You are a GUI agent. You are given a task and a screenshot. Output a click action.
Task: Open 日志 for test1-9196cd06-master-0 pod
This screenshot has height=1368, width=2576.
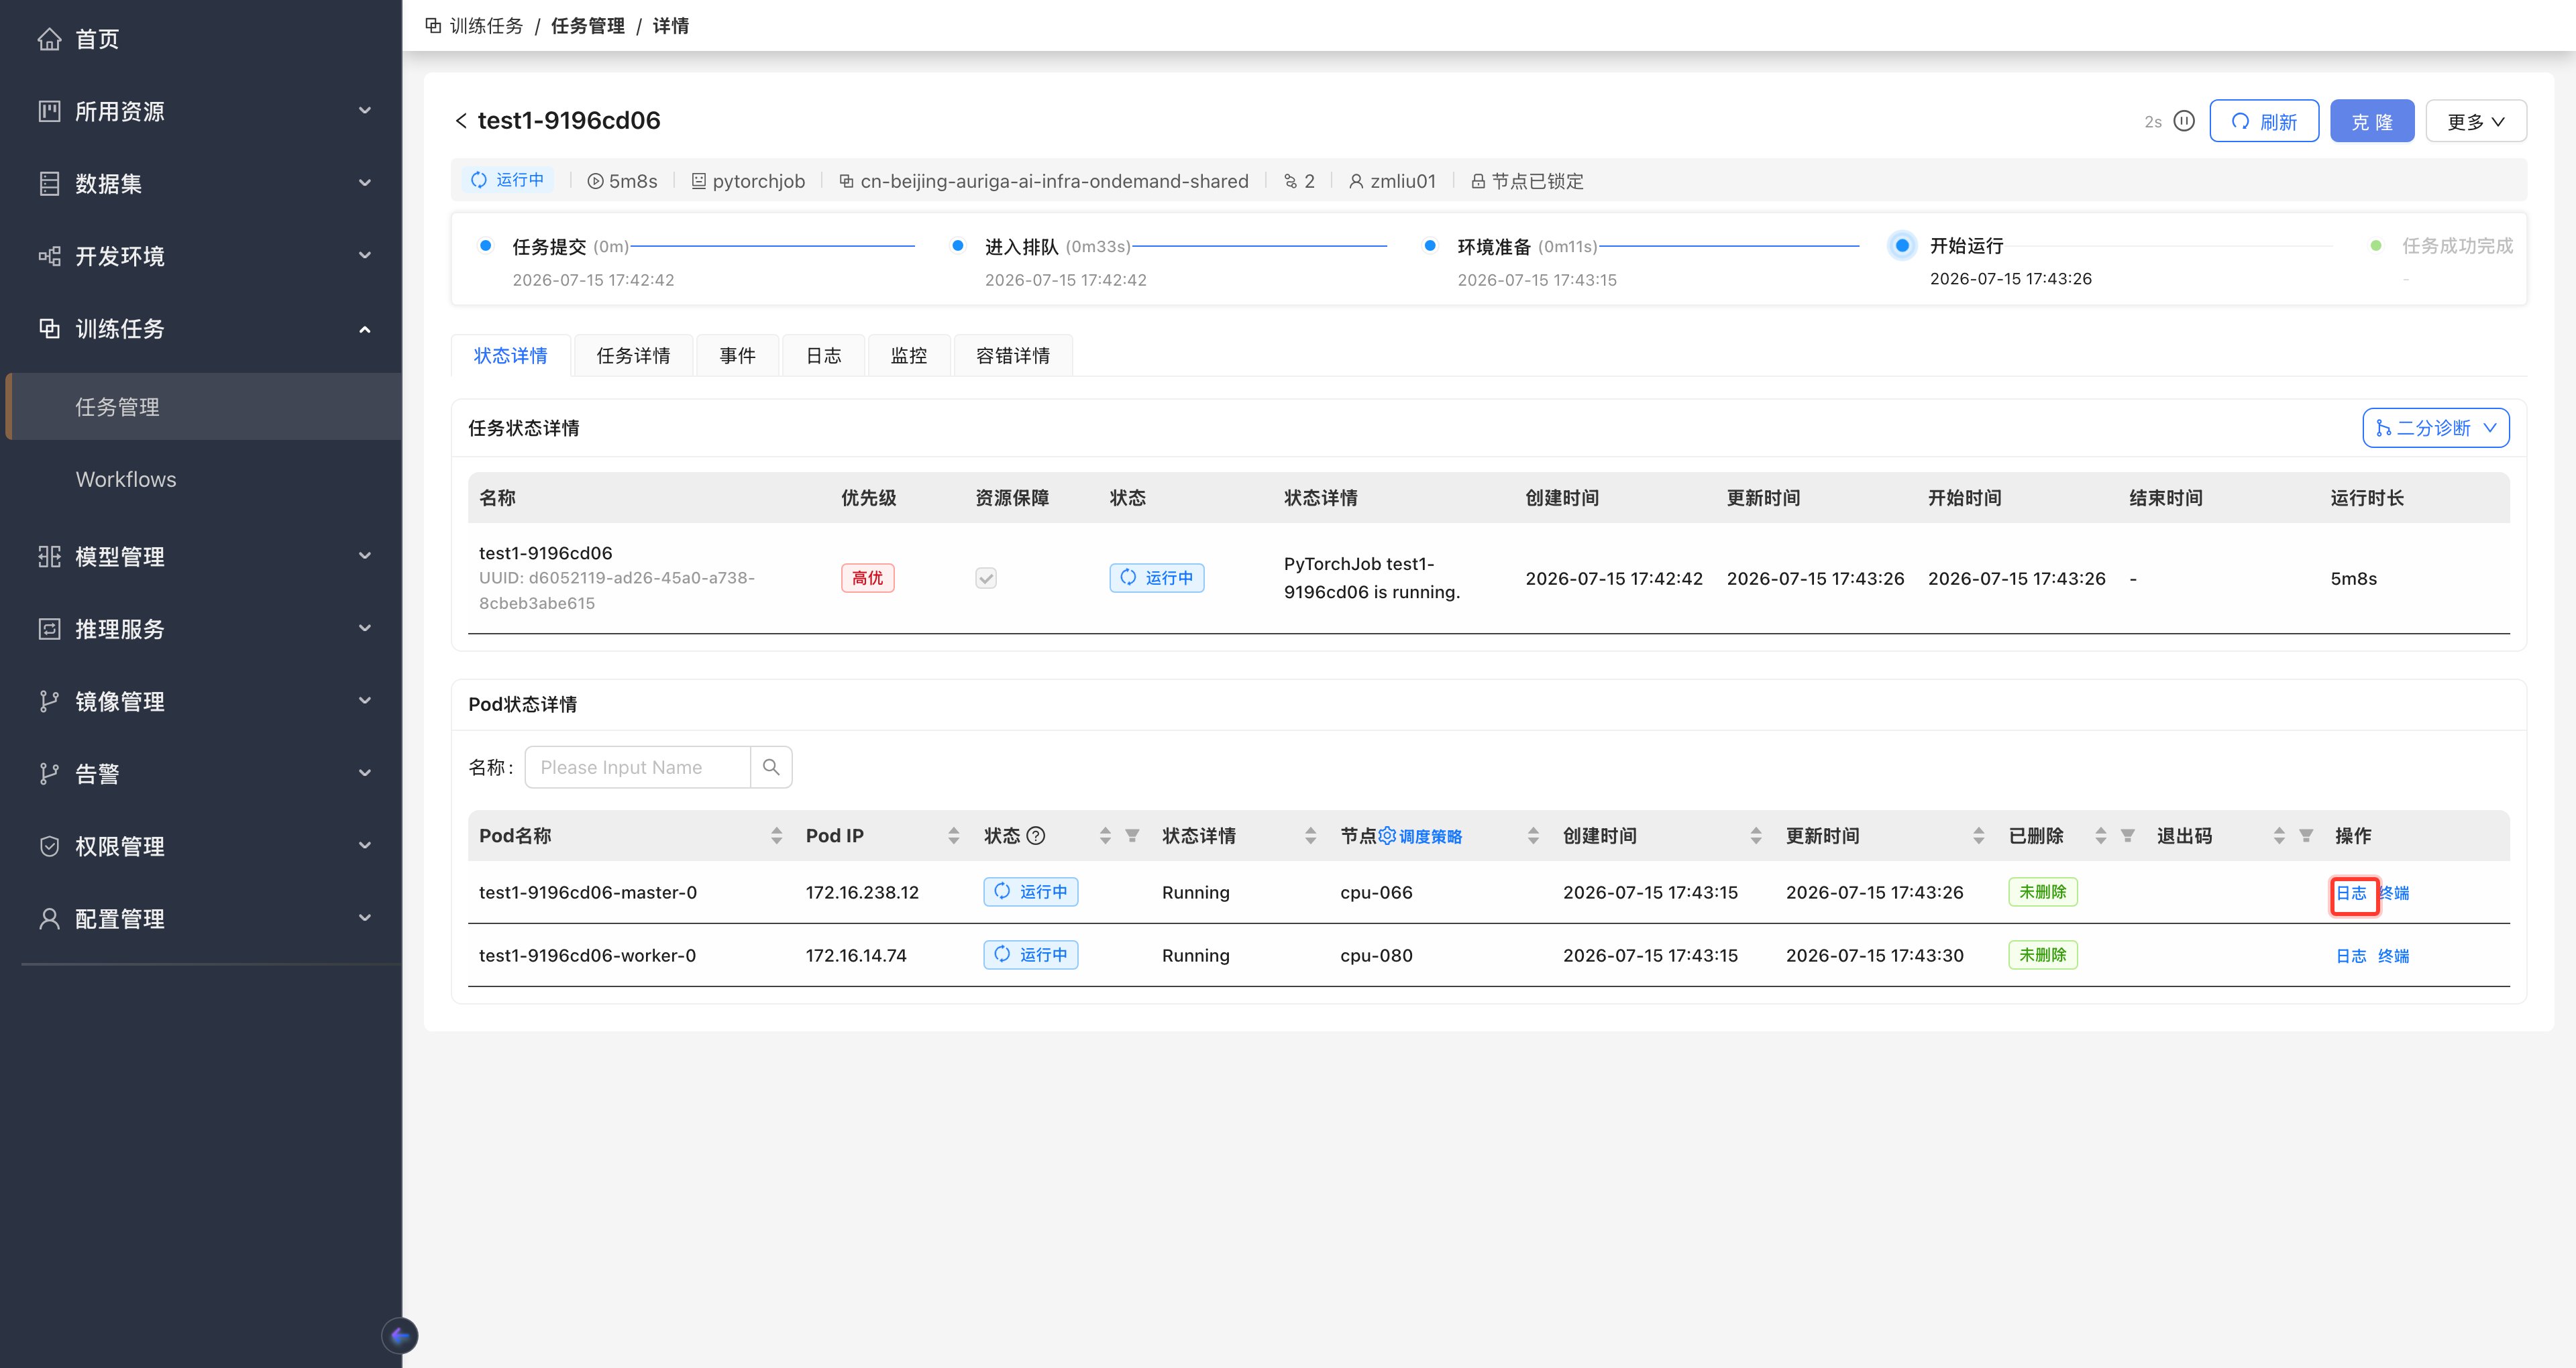coord(2352,893)
